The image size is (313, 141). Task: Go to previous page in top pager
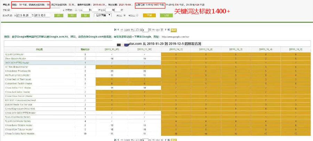coord(118,30)
